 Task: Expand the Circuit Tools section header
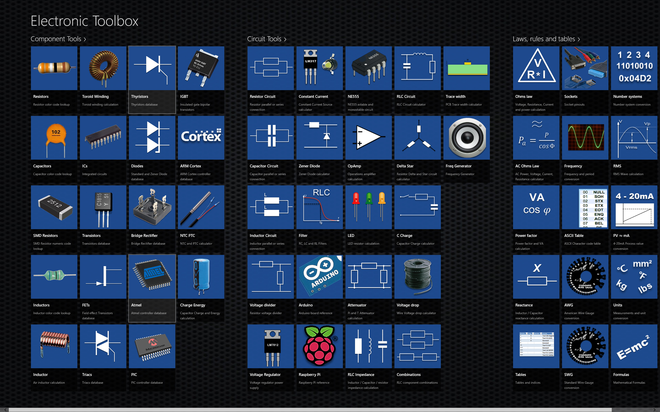[x=267, y=39]
